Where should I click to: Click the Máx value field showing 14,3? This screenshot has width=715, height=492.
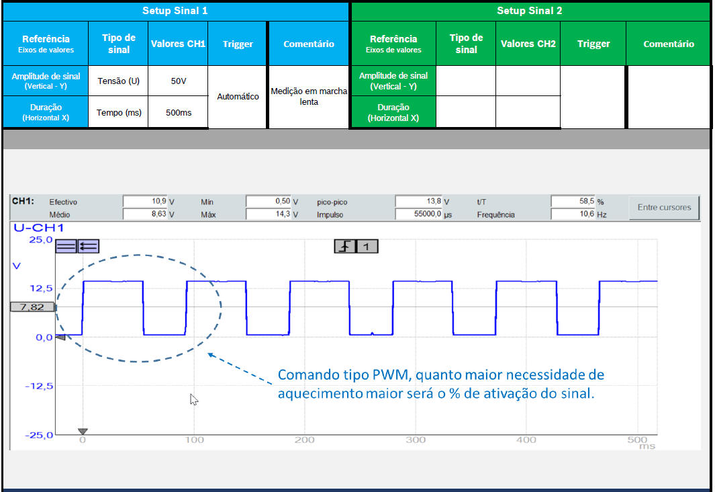[x=269, y=214]
